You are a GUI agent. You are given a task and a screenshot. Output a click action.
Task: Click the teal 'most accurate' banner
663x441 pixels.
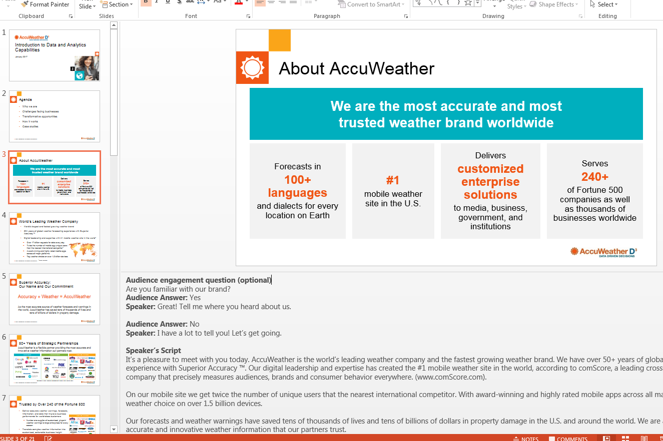(446, 114)
